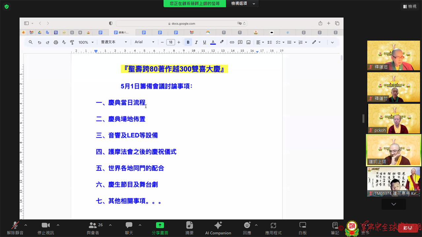Open the text color picker
The width and height of the screenshot is (422, 237).
[213, 42]
